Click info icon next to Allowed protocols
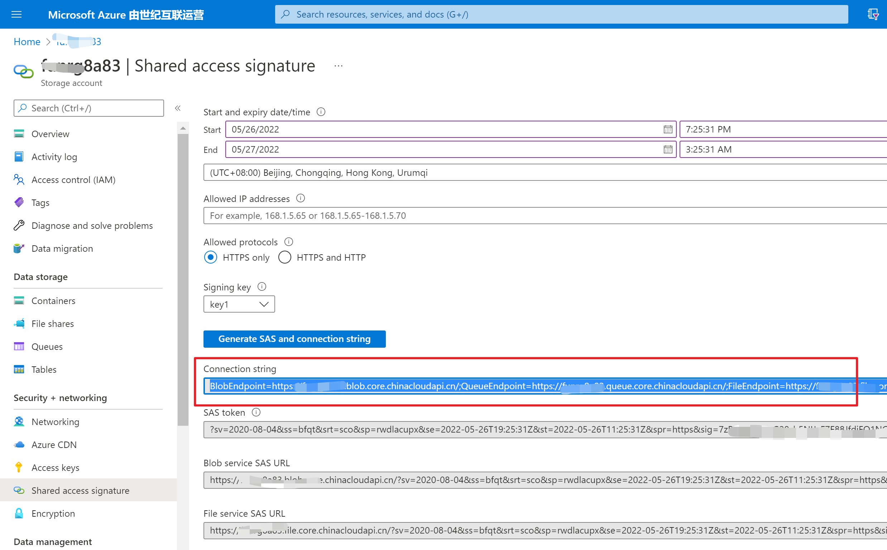This screenshot has height=550, width=887. point(288,242)
